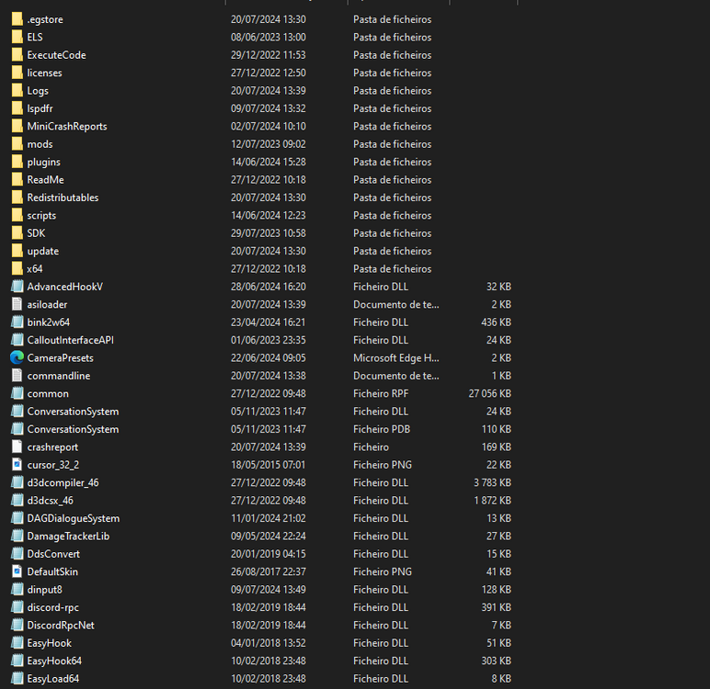Click the Ficheiro RPF type cell
The height and width of the screenshot is (689, 710).
pos(381,393)
